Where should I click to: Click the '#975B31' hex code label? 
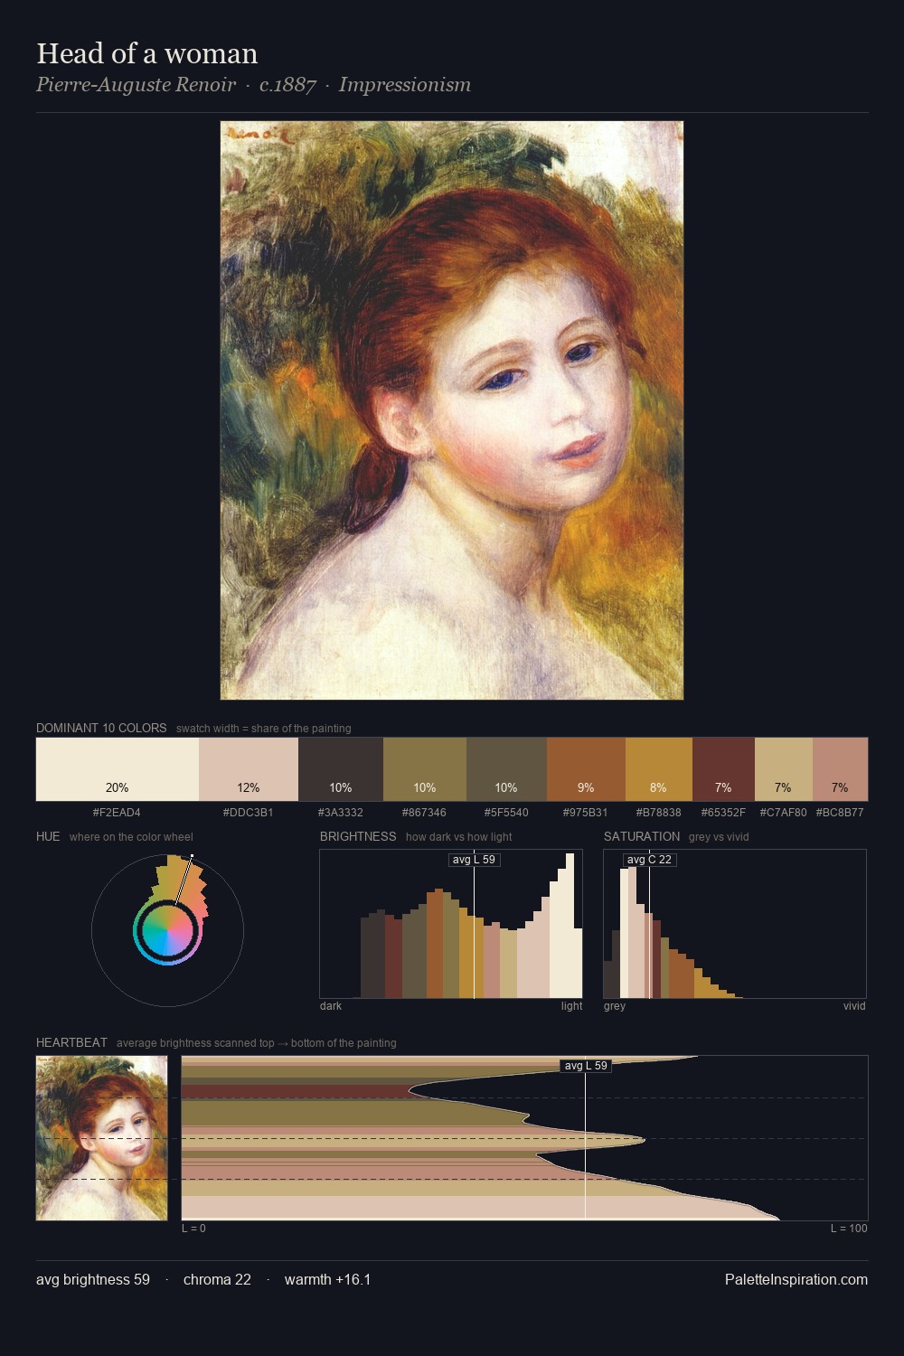click(586, 813)
